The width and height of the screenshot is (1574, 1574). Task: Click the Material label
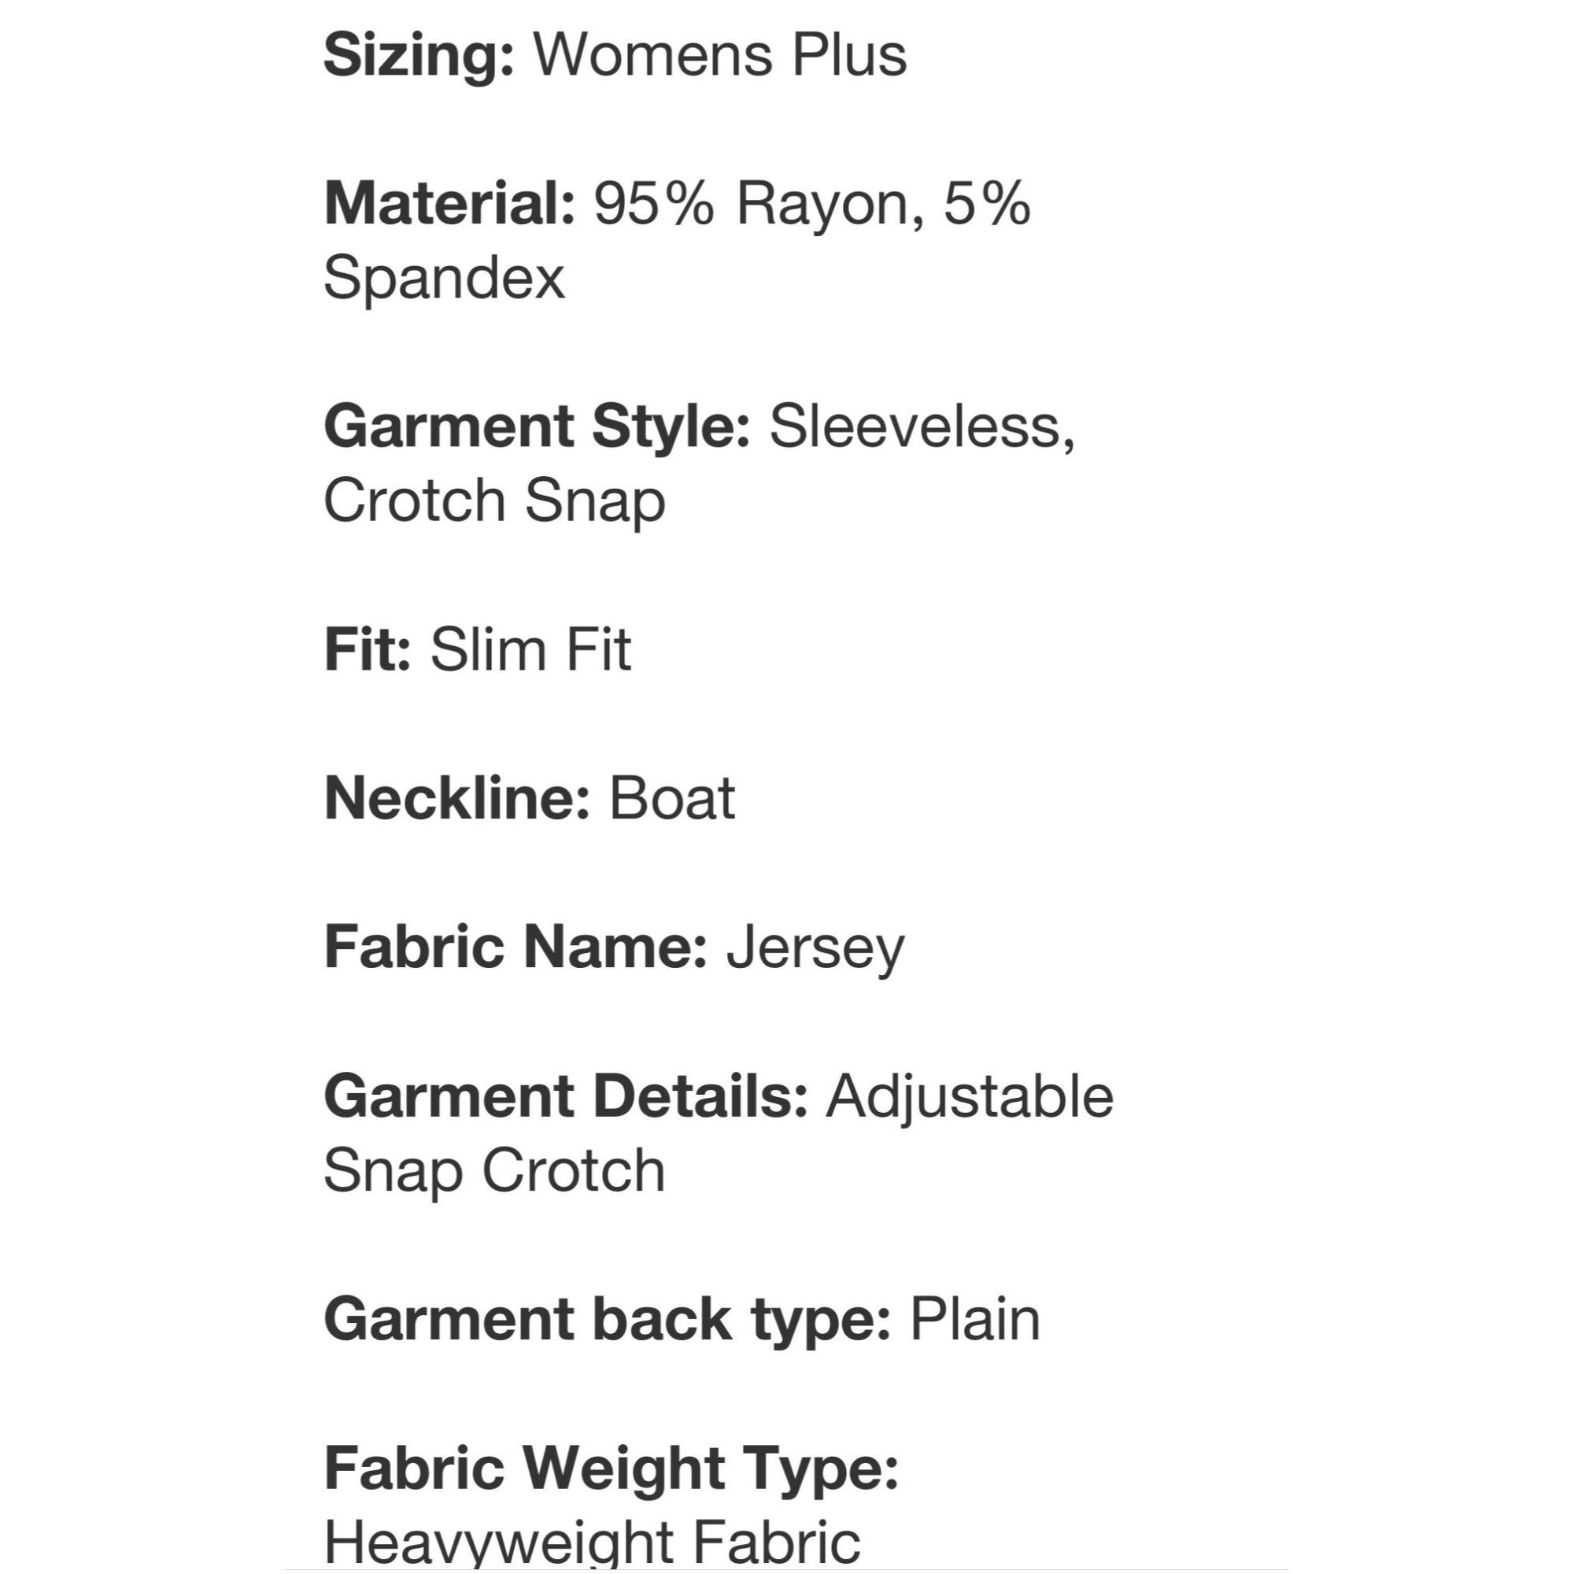(x=449, y=204)
